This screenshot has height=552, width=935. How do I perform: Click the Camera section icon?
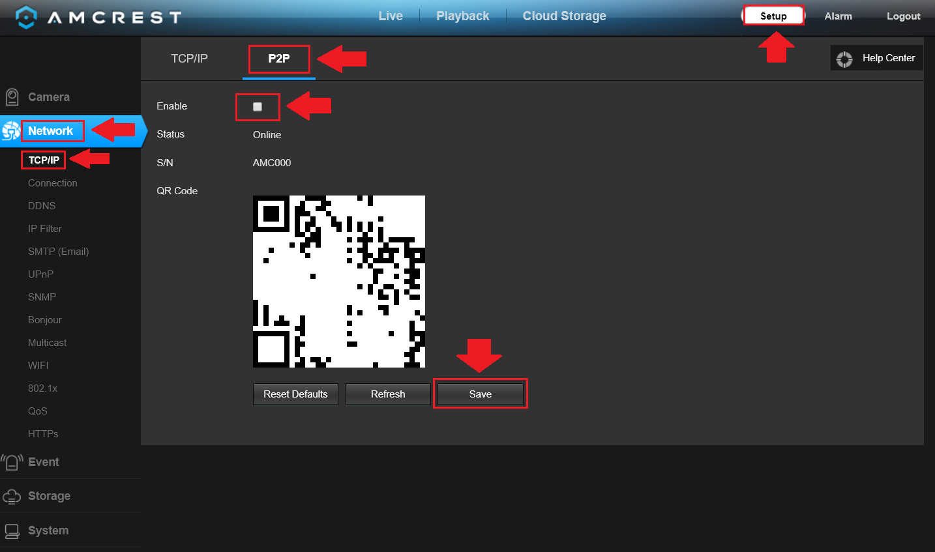tap(12, 97)
